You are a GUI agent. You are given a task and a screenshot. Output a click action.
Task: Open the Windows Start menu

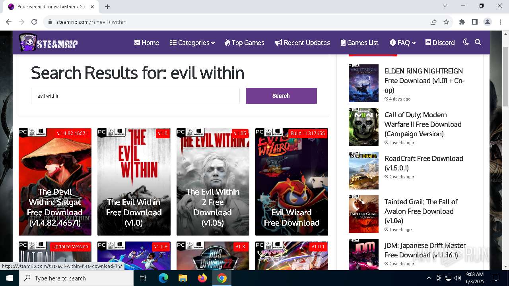10,278
